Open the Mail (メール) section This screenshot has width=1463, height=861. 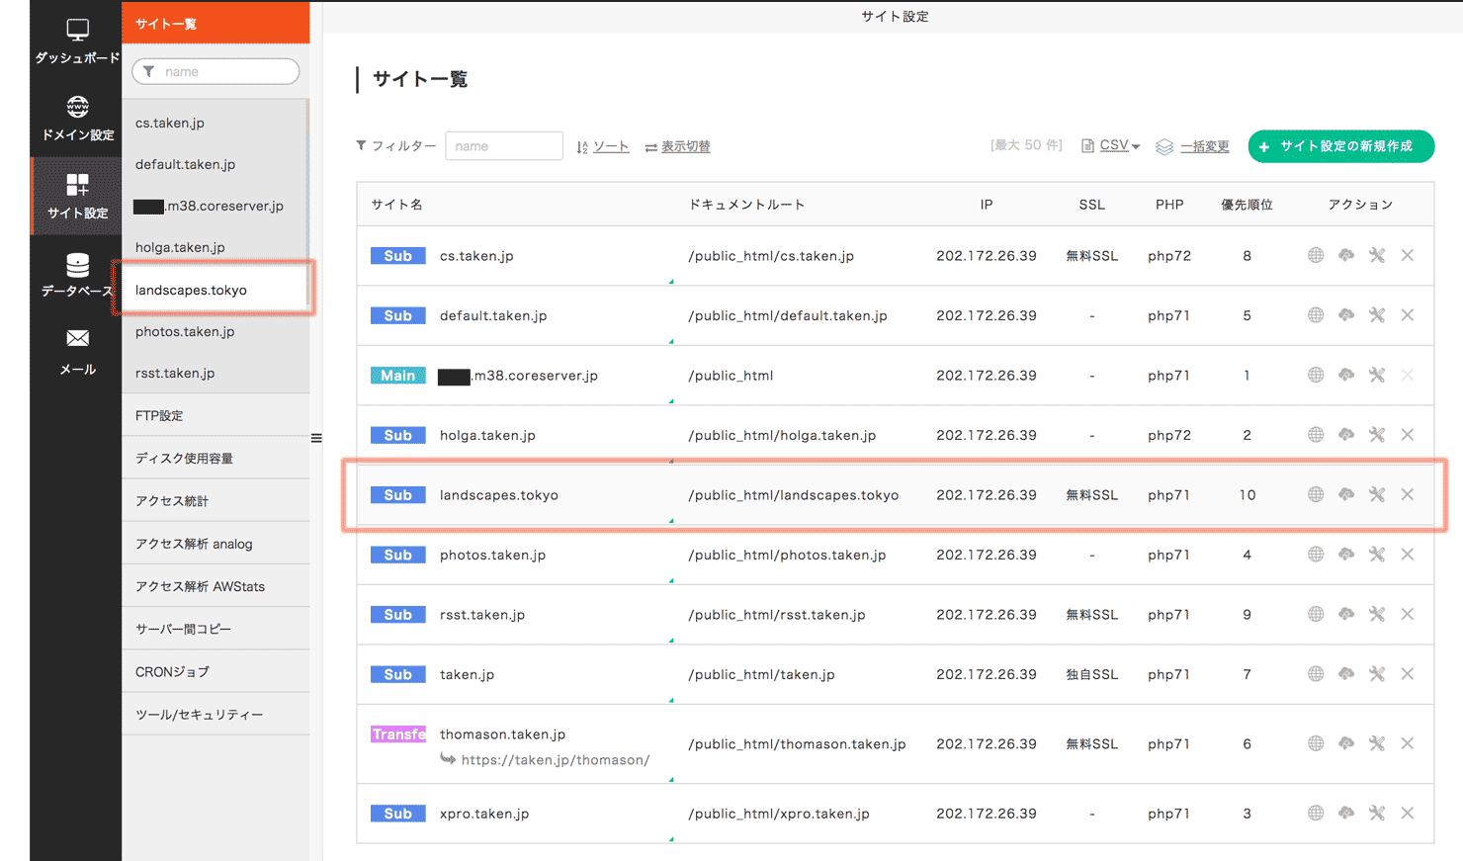point(77,353)
